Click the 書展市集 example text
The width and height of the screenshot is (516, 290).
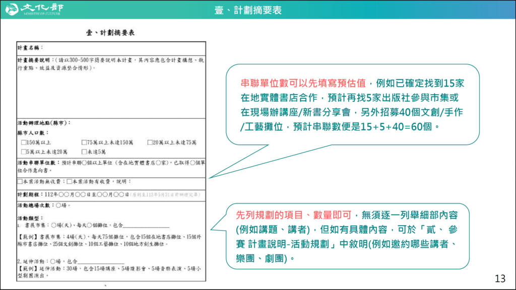pyautogui.click(x=109, y=240)
